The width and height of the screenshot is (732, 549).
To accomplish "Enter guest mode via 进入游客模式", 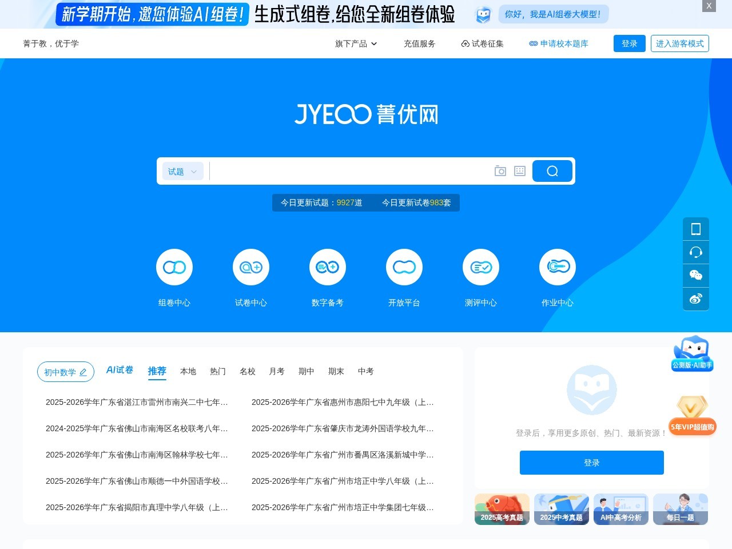I will (x=680, y=43).
